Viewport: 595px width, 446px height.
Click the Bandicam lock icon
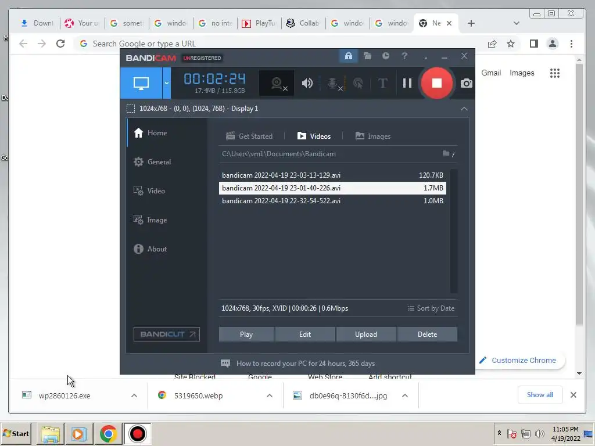pos(349,56)
